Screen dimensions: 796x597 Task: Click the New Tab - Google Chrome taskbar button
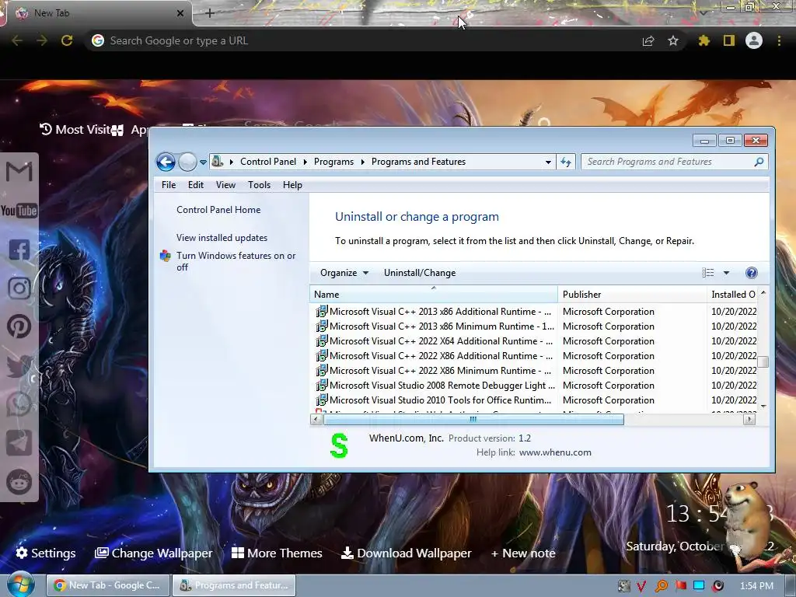(x=107, y=585)
